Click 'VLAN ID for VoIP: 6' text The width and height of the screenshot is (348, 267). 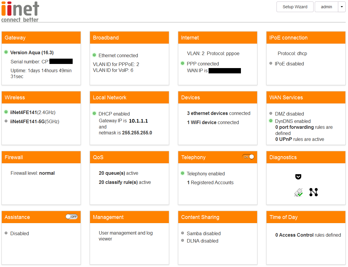click(x=113, y=70)
